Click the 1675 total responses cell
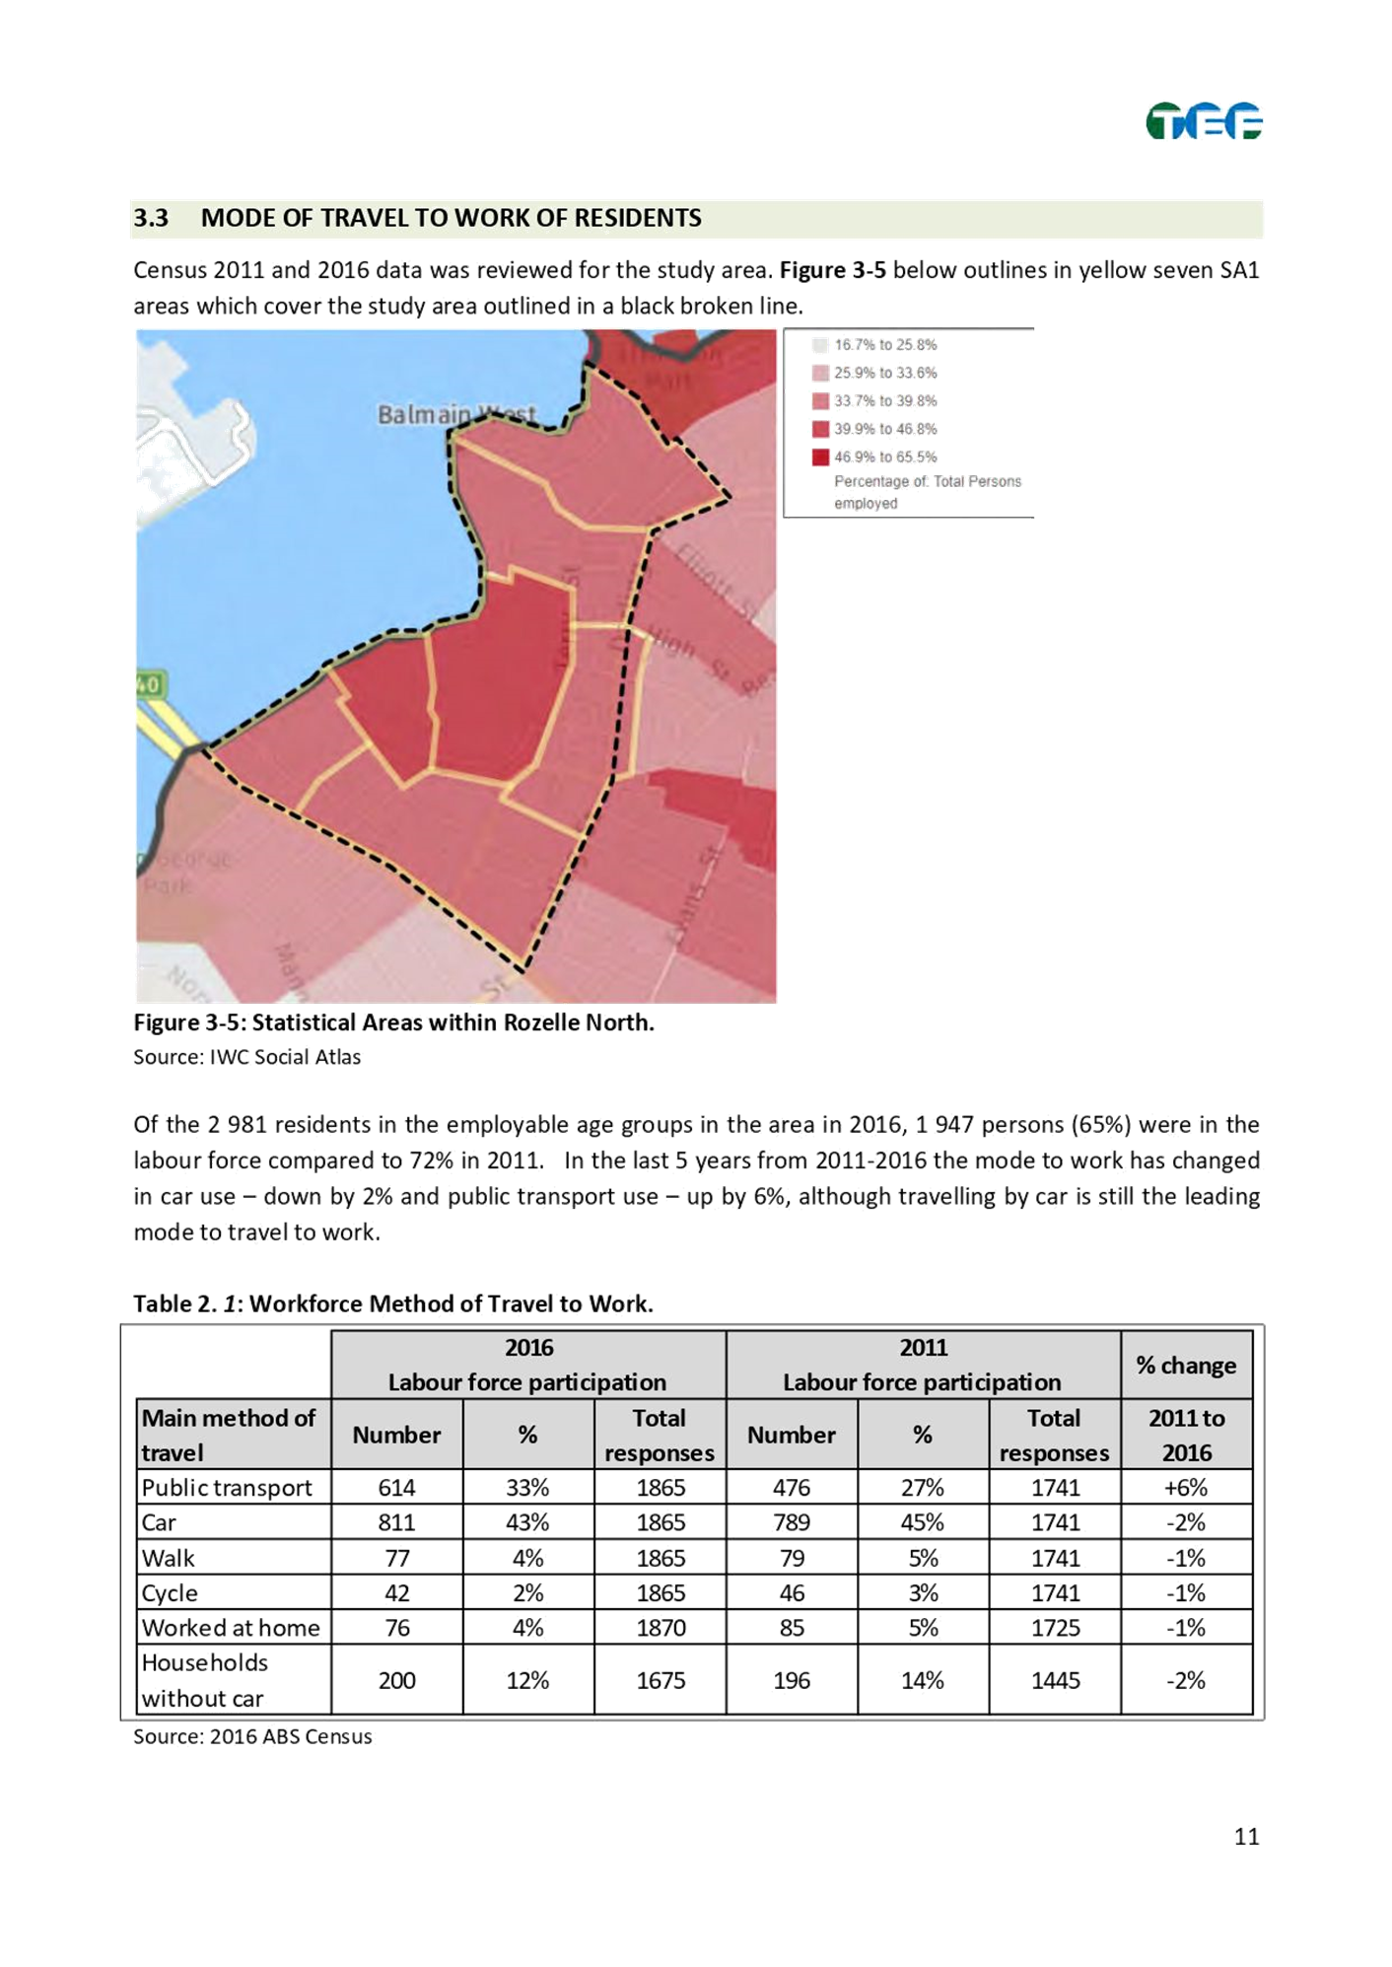 coord(661,1680)
